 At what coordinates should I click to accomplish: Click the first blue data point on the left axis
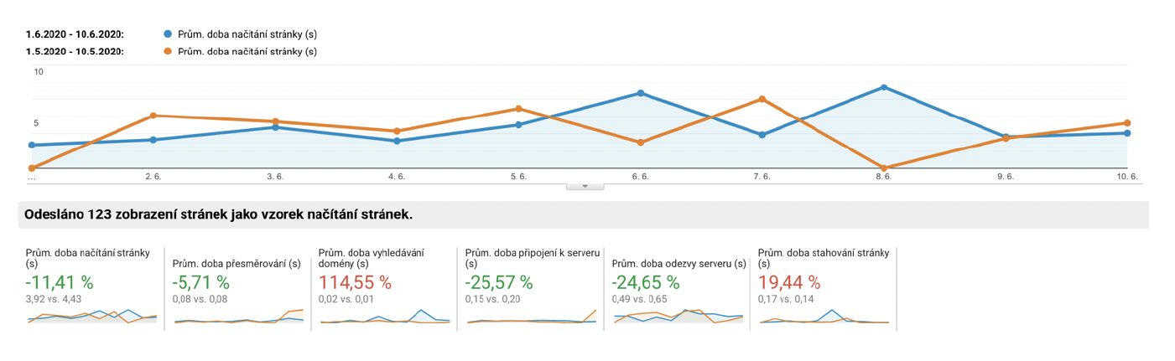point(31,145)
